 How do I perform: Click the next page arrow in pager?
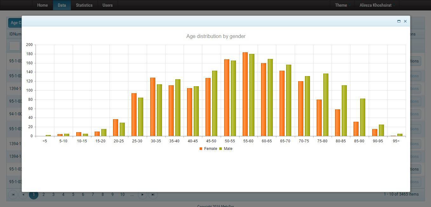coord(142,195)
